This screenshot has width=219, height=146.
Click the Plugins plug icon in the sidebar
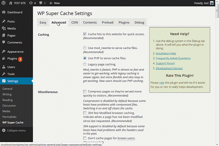point(4,58)
